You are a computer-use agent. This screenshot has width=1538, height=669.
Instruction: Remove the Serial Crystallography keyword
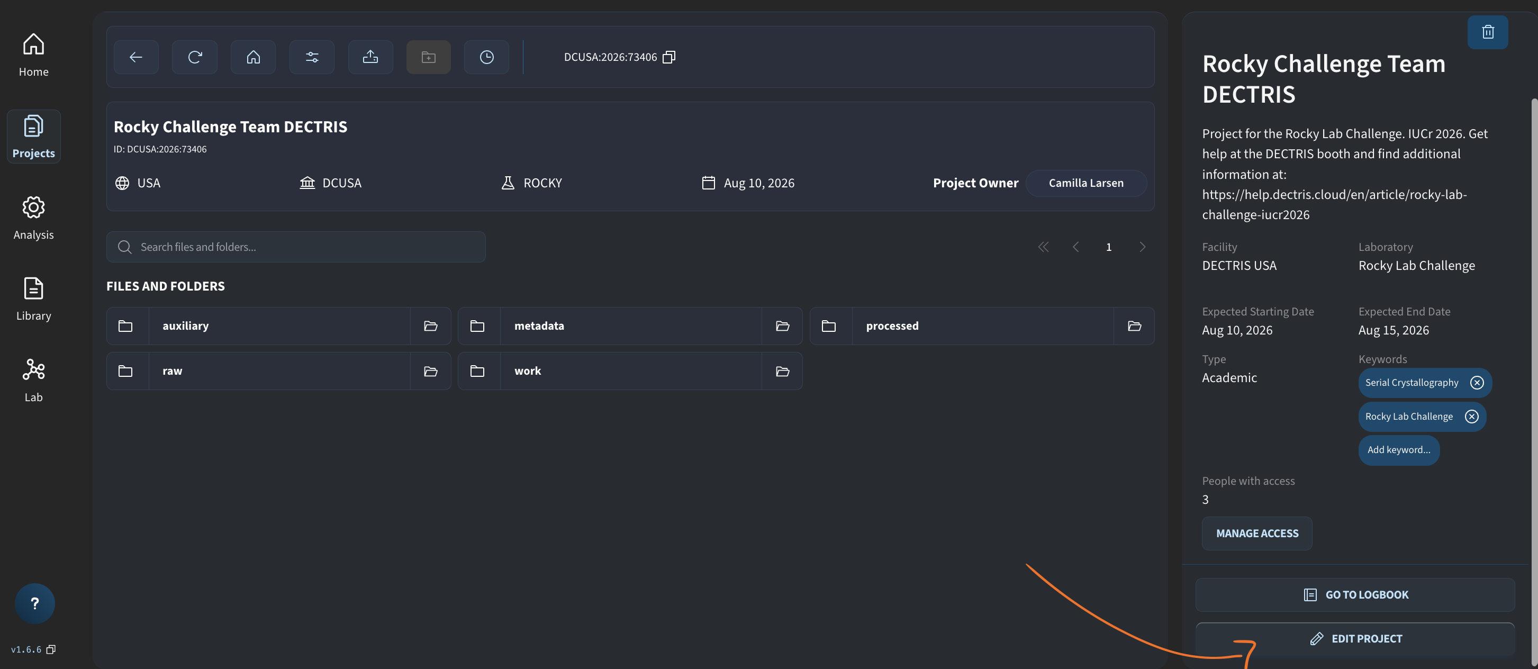[x=1477, y=383]
